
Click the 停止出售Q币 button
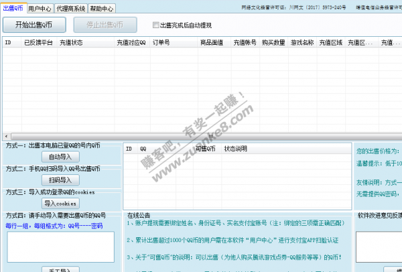(105, 25)
